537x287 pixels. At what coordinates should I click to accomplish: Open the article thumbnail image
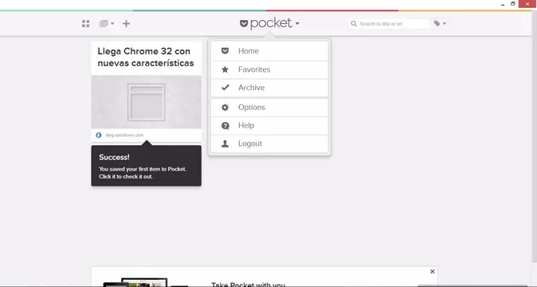click(147, 102)
